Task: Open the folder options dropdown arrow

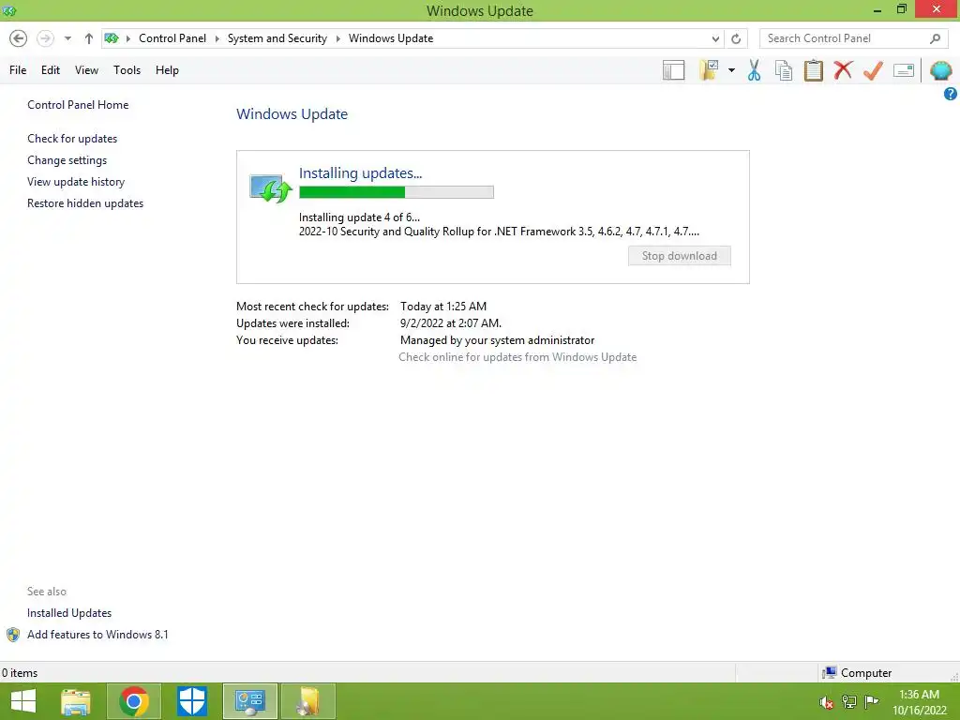Action: [x=731, y=70]
